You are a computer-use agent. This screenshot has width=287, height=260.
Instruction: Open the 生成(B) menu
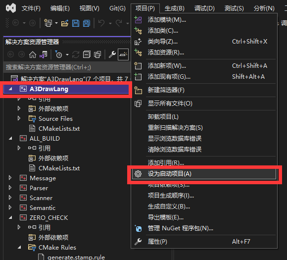[175, 8]
